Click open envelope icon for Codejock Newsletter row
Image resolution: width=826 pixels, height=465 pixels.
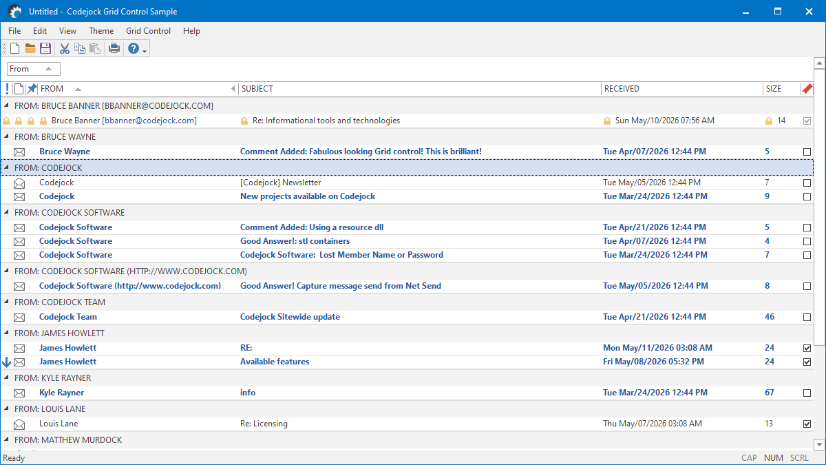click(19, 183)
